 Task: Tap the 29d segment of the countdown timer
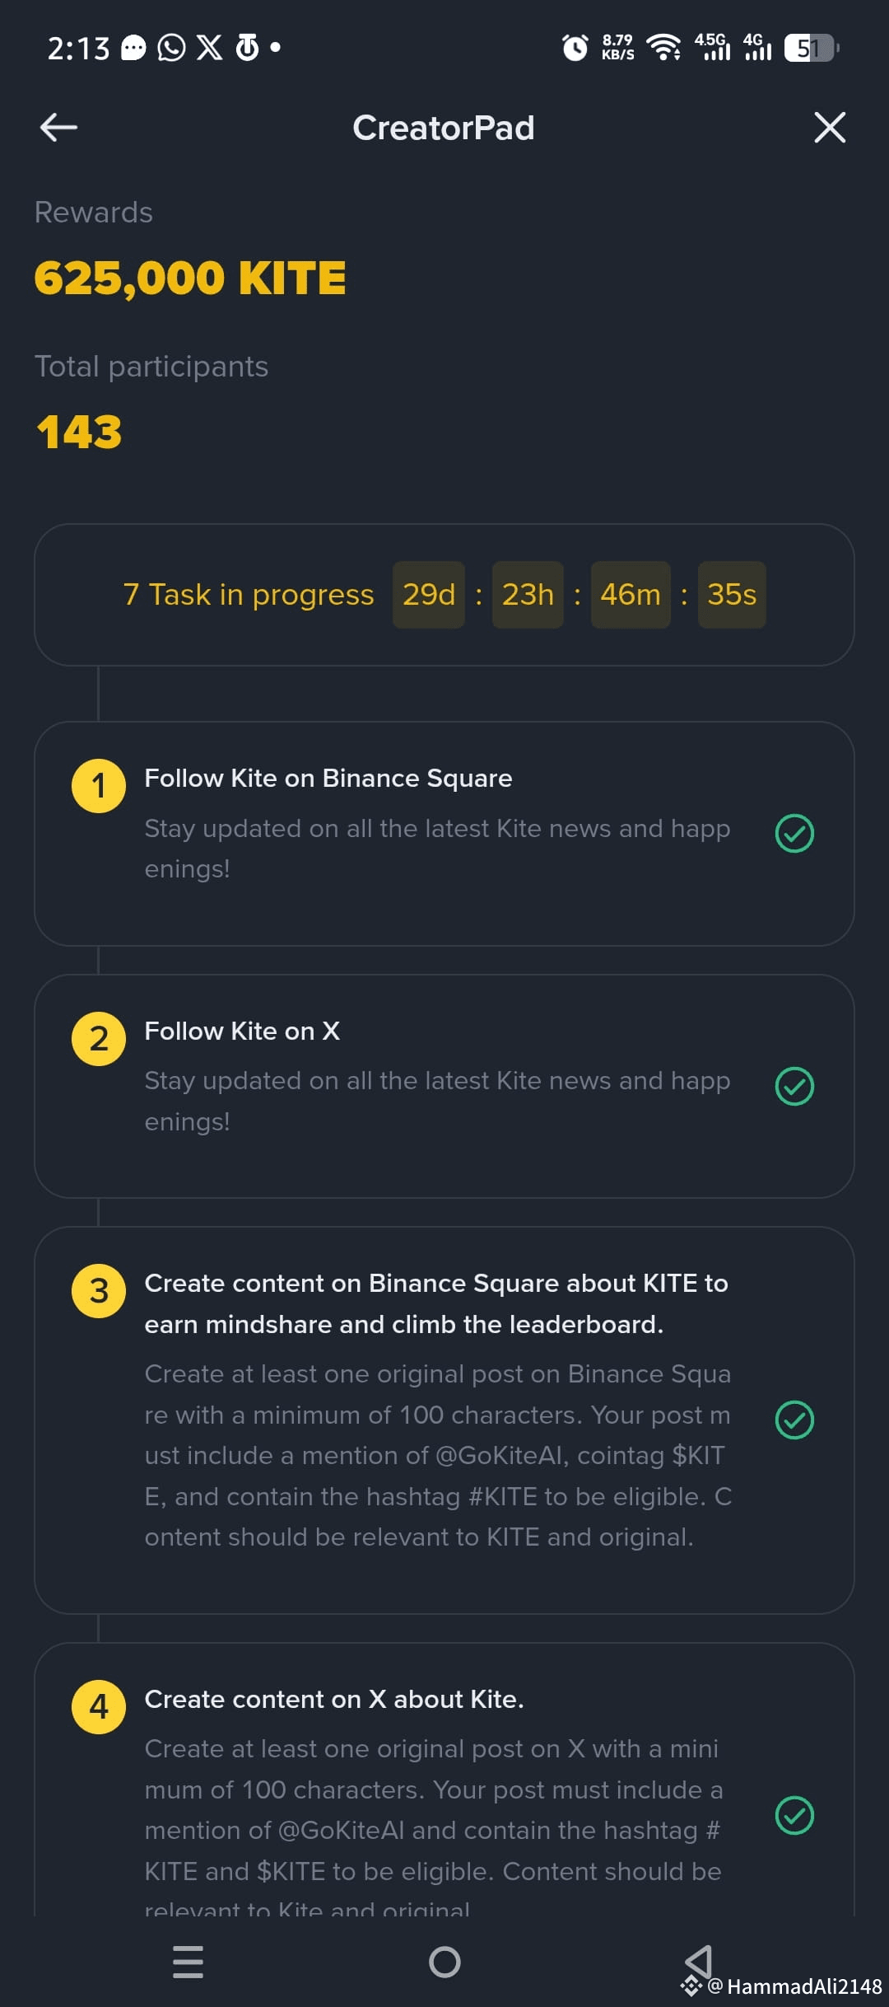[428, 594]
